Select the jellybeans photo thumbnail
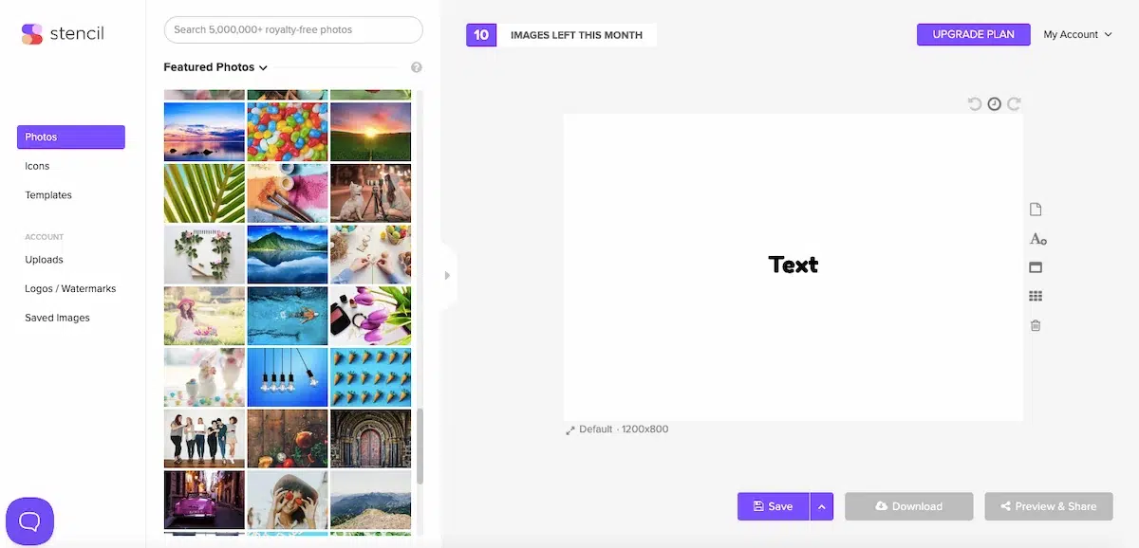This screenshot has width=1139, height=548. click(x=287, y=131)
